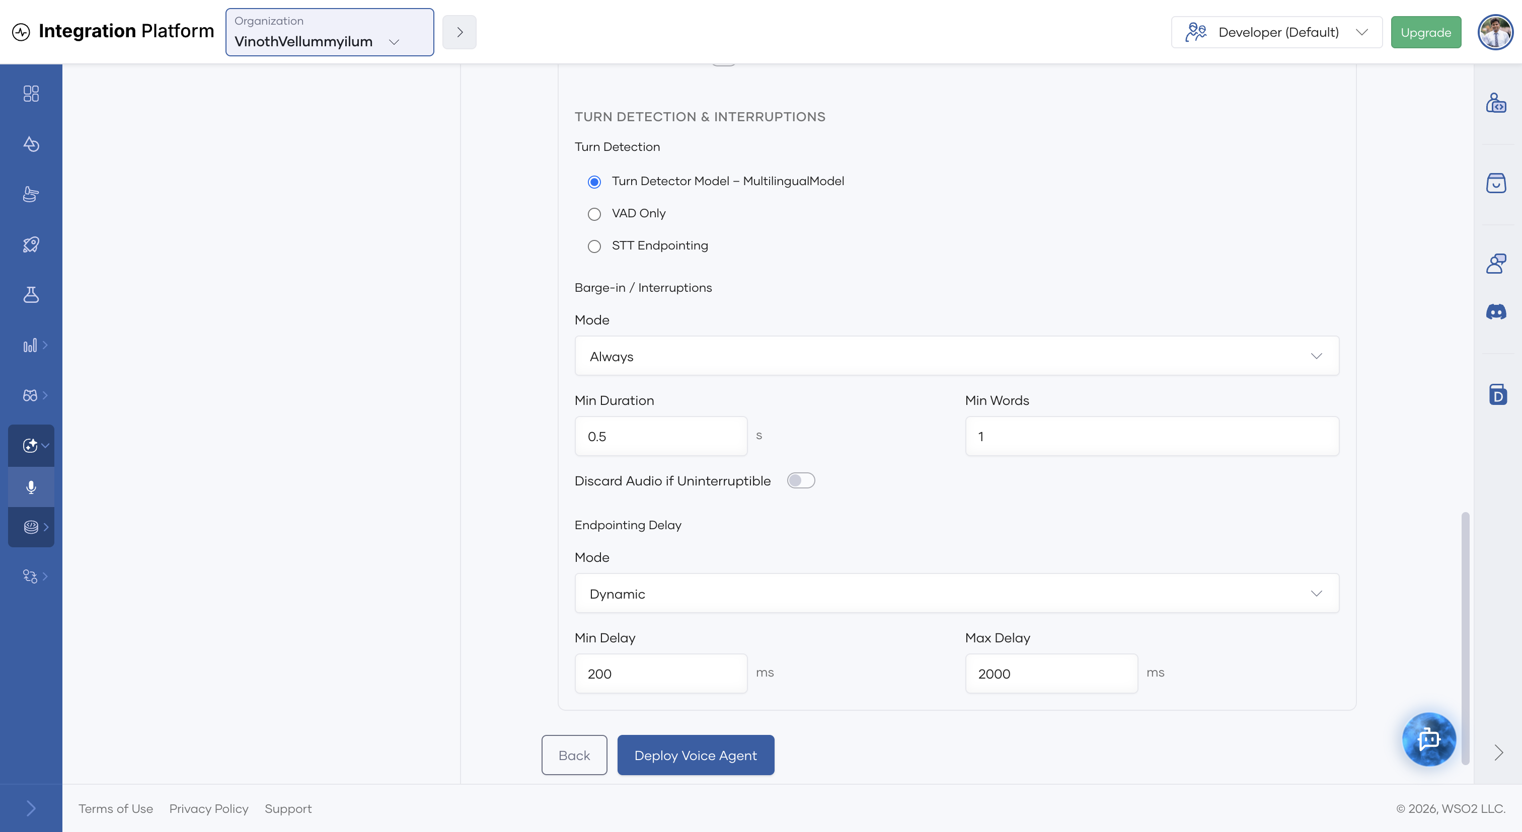Open Barge-in Mode dropdown showing Always
Viewport: 1522px width, 832px height.
click(x=957, y=356)
